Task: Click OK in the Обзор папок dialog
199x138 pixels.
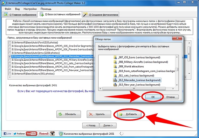Action: pyautogui.click(x=153, y=97)
